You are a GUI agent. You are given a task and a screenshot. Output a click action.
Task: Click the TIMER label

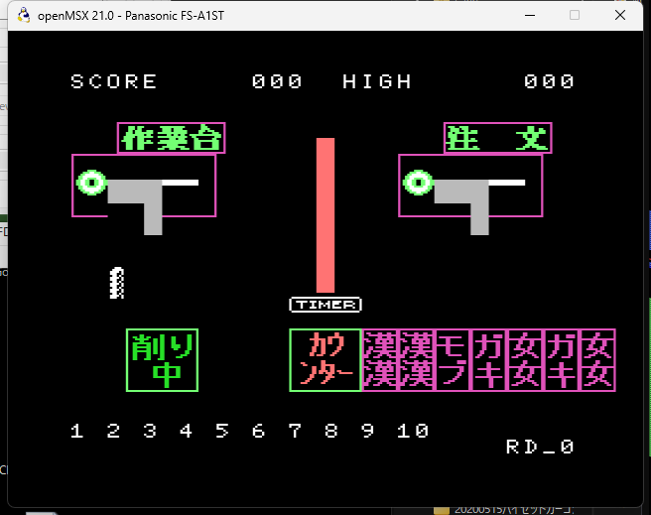325,305
